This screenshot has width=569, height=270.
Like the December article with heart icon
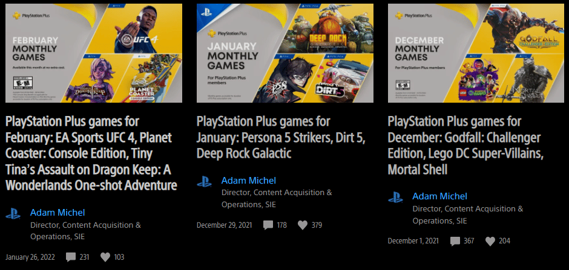[490, 241]
